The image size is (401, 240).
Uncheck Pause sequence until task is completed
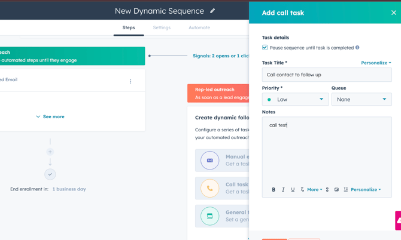click(x=265, y=48)
